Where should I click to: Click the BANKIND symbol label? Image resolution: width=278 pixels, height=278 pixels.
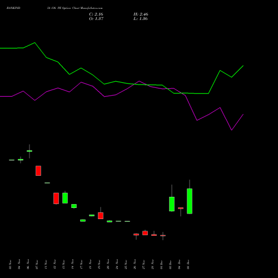tap(13, 8)
